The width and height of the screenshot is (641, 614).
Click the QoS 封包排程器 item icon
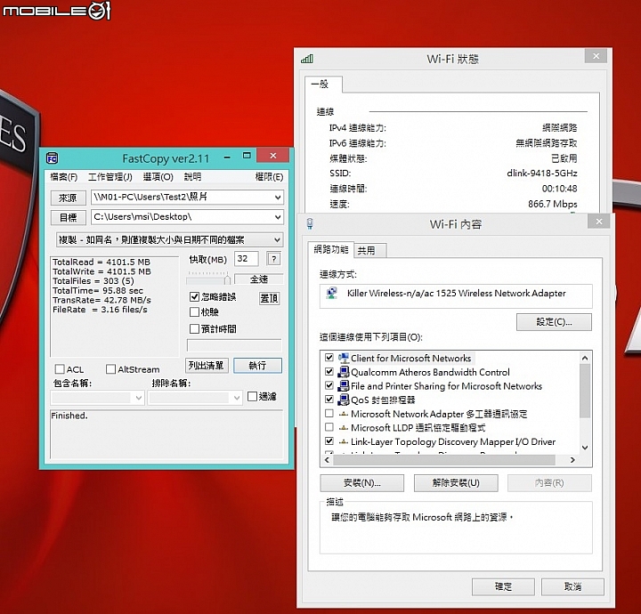344,400
